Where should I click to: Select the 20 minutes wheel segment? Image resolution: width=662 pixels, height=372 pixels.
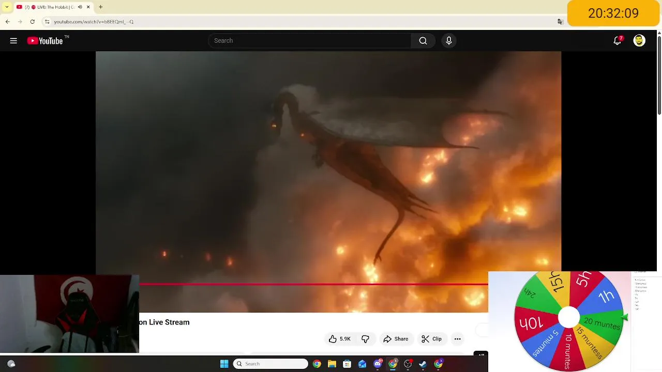[x=603, y=324]
